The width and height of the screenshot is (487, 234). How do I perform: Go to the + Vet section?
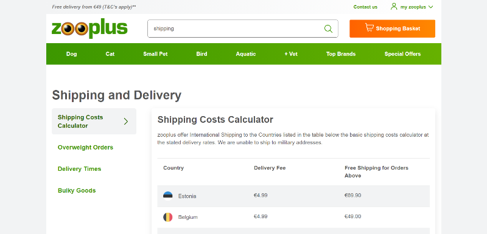coord(291,54)
